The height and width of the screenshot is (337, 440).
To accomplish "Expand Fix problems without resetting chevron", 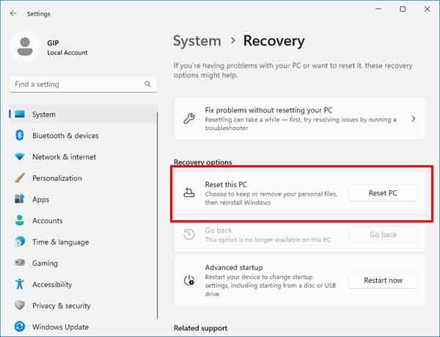I will 414,118.
